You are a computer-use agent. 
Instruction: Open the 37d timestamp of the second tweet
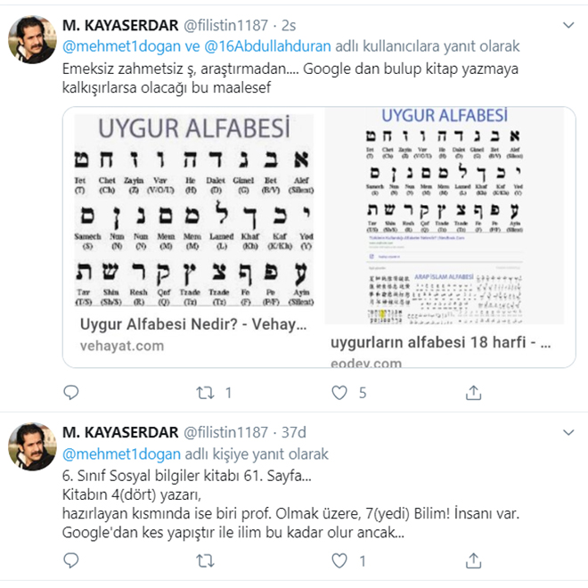pos(294,432)
